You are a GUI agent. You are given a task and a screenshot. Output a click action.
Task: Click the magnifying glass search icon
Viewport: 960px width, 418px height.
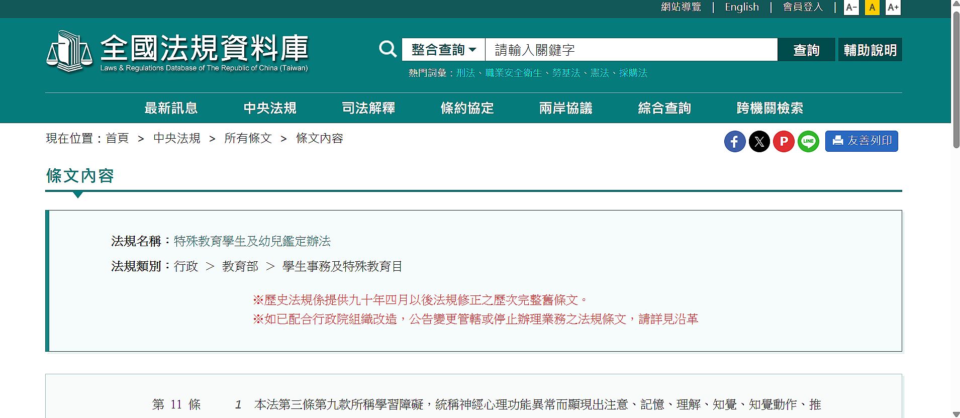pos(388,49)
